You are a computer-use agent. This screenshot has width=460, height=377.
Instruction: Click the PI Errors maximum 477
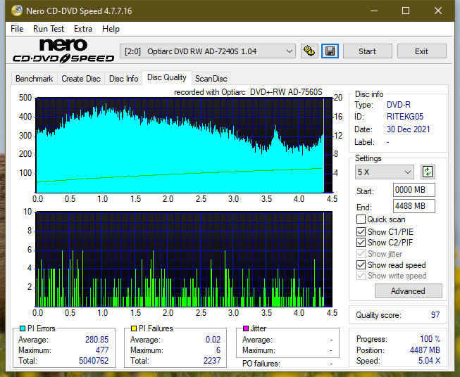[x=102, y=350]
